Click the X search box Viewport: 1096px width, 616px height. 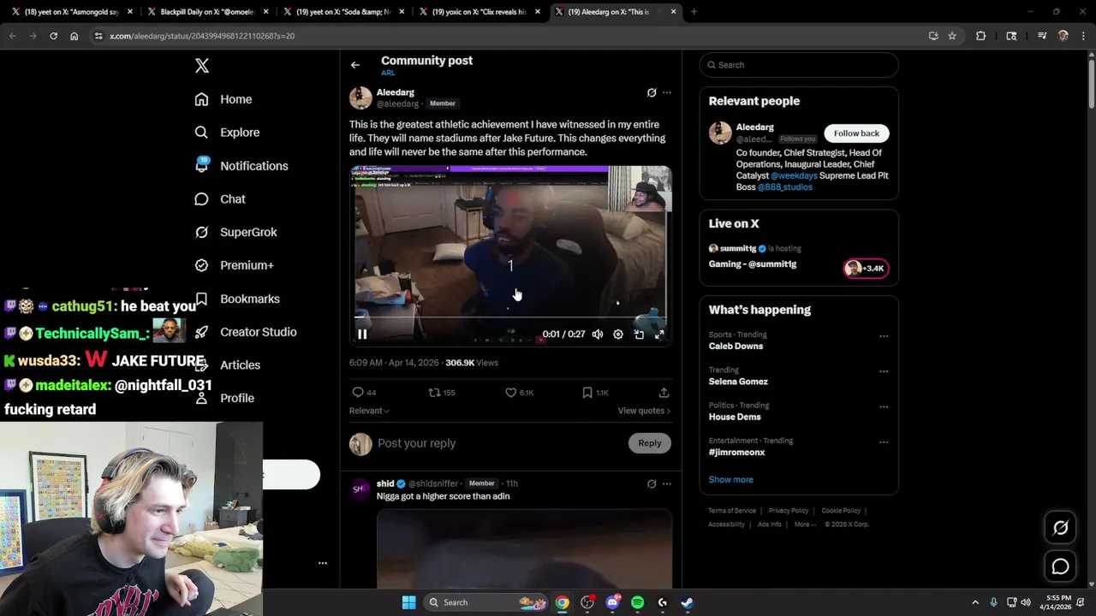(x=799, y=65)
